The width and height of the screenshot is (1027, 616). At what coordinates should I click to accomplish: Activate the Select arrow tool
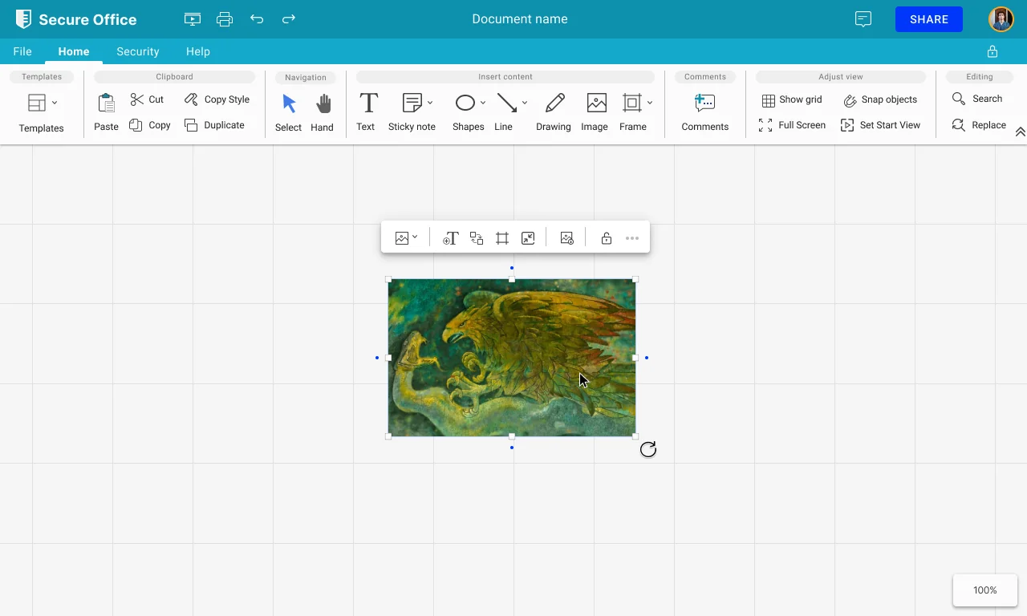point(288,112)
